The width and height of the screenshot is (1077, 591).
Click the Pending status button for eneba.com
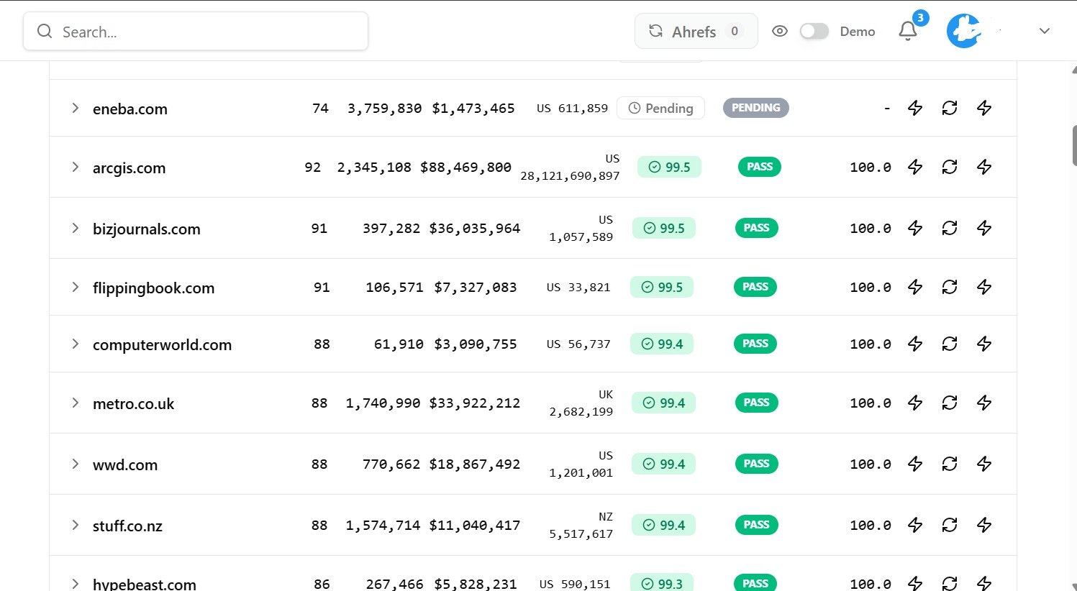coord(660,108)
